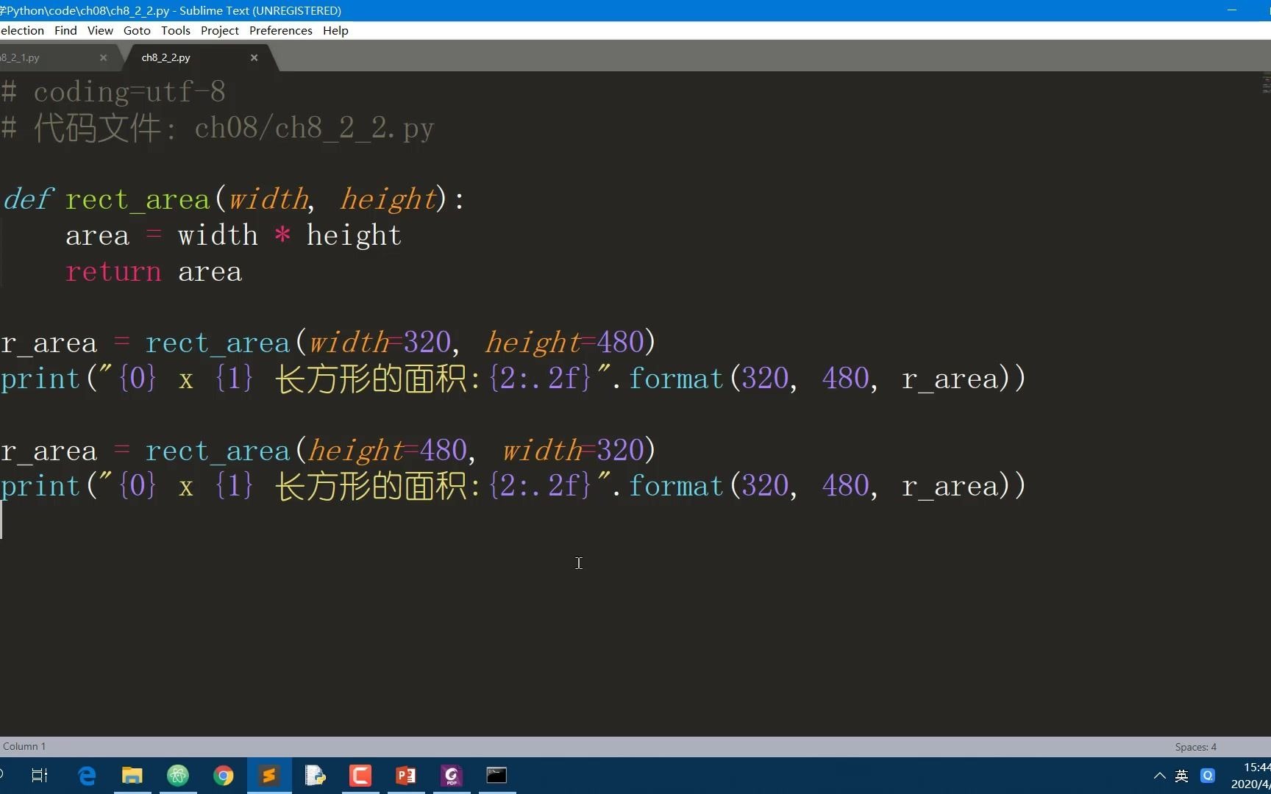Click 'width=320' in the second rect_area call

pos(573,450)
